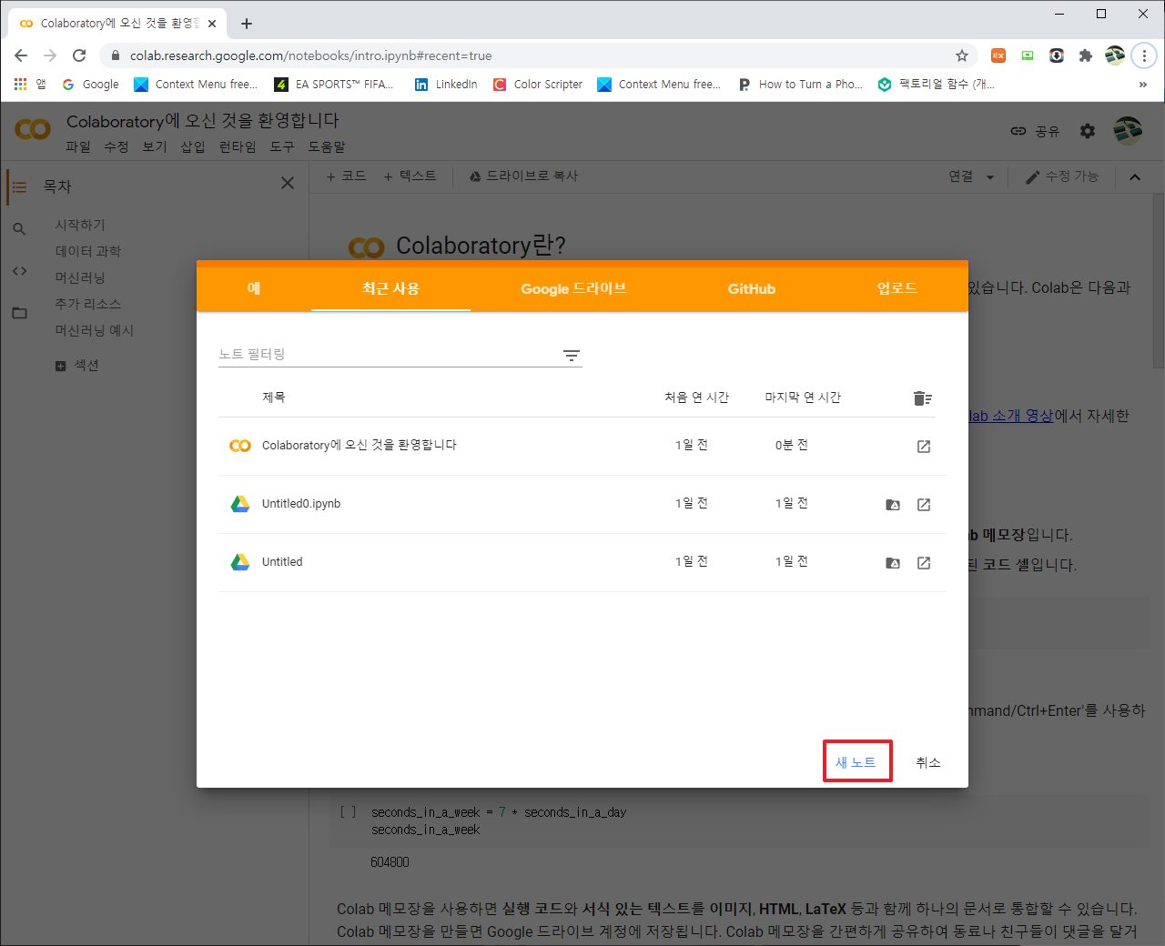Screen dimensions: 1165x946
Task: Open Colaboratory에 오신 것을 환영합니다 notebook row
Action: tap(582, 447)
